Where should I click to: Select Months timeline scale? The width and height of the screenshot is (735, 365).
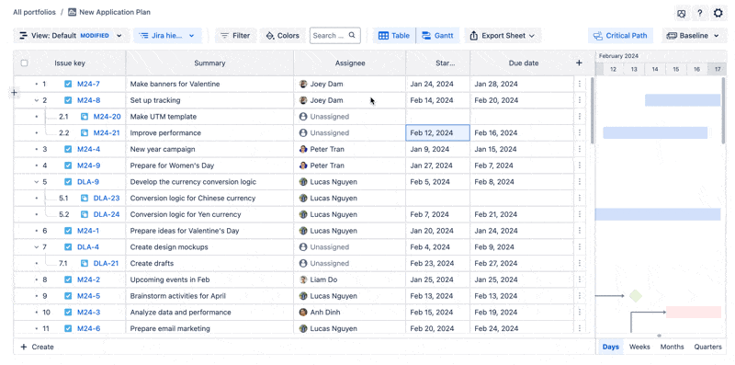click(x=673, y=347)
